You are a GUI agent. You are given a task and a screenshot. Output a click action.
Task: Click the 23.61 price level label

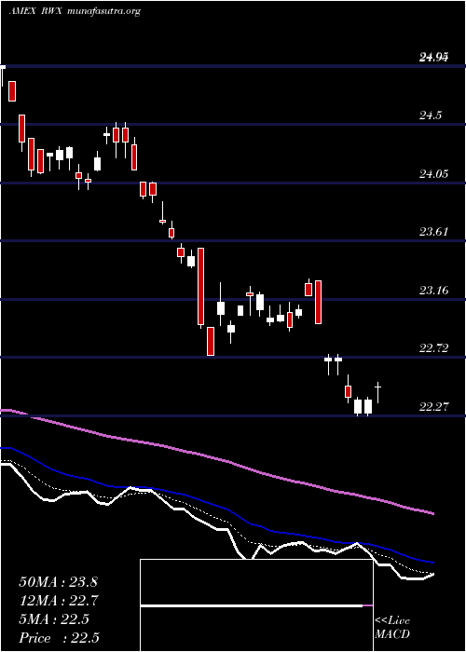(x=433, y=232)
